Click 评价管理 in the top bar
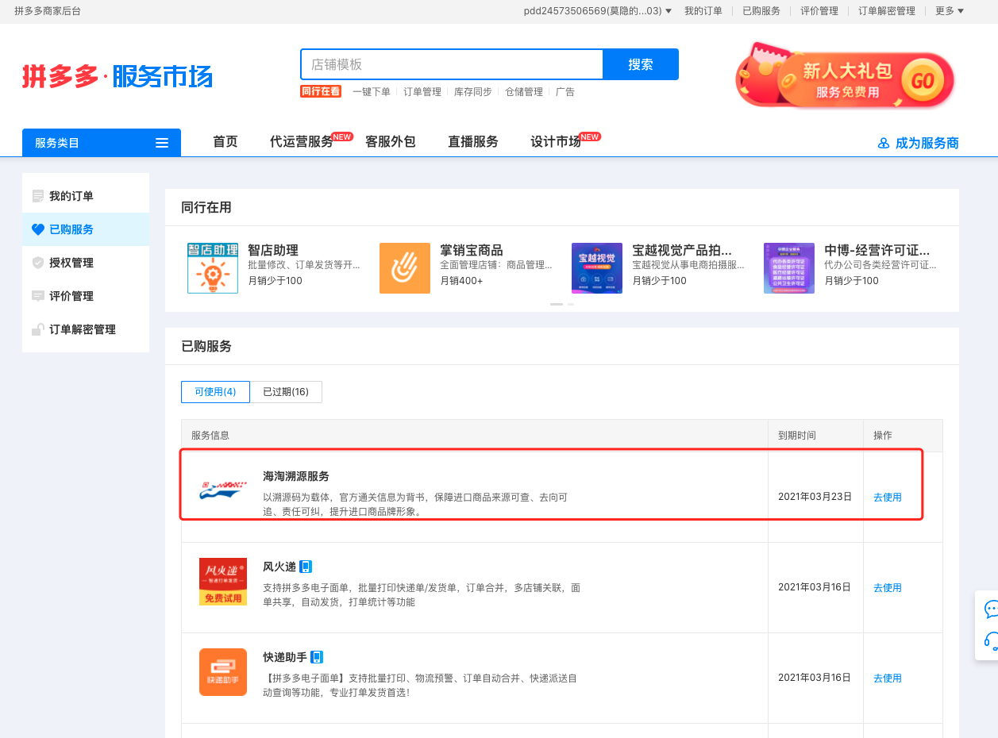Image resolution: width=998 pixels, height=738 pixels. tap(819, 11)
